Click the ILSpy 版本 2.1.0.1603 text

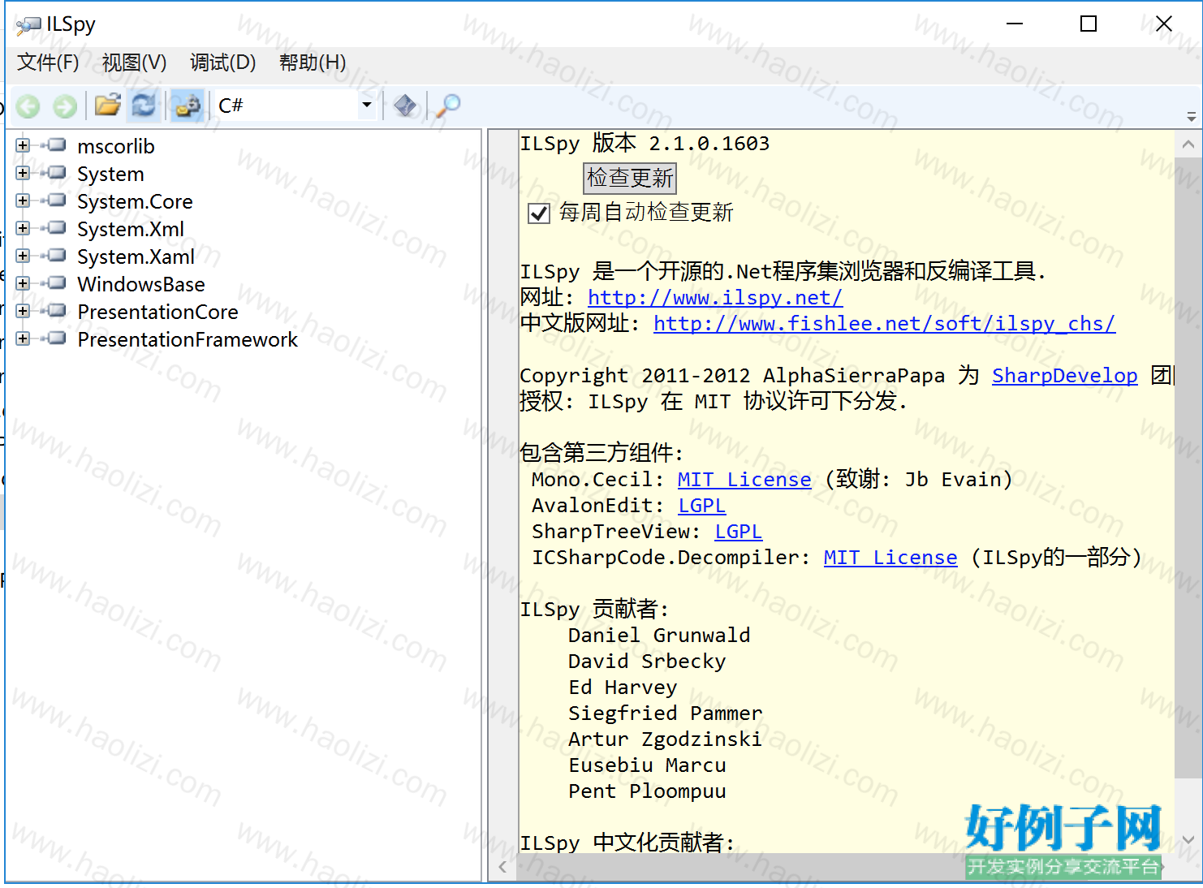[645, 144]
